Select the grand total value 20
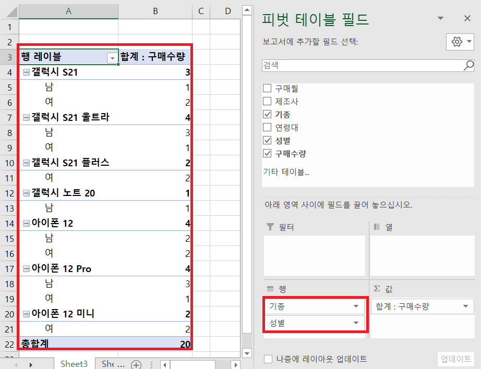 (x=155, y=343)
